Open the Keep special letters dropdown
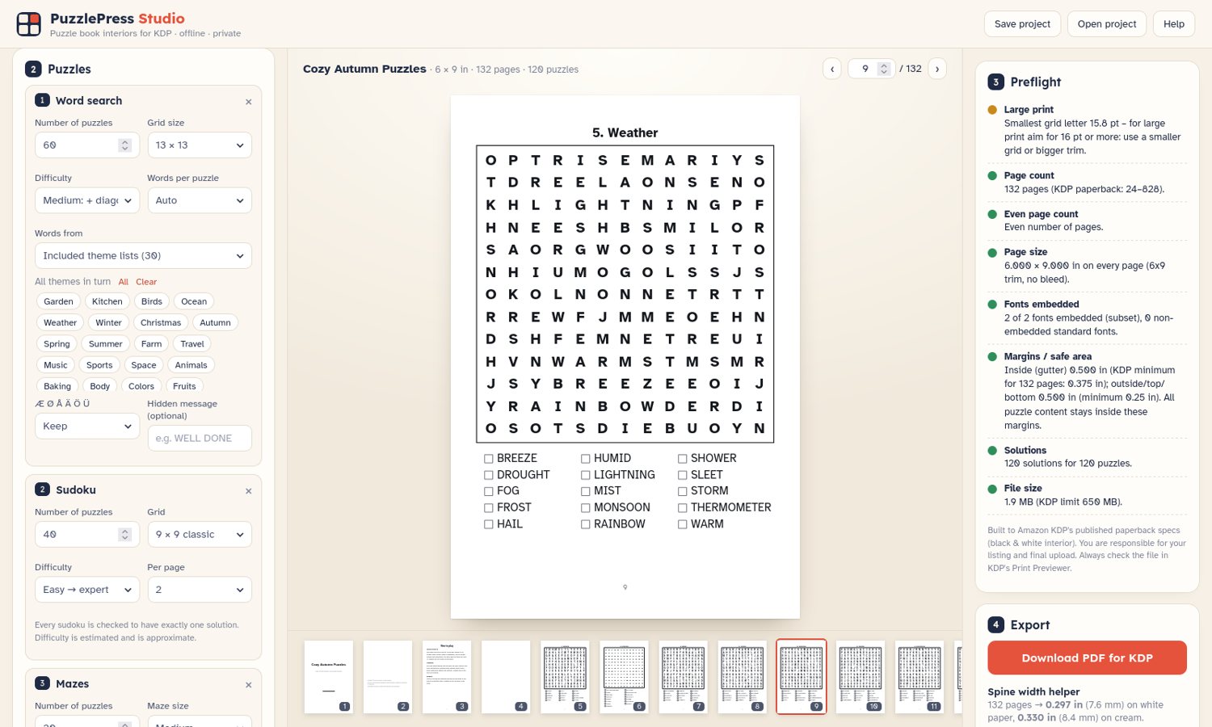The width and height of the screenshot is (1212, 727). (x=87, y=426)
